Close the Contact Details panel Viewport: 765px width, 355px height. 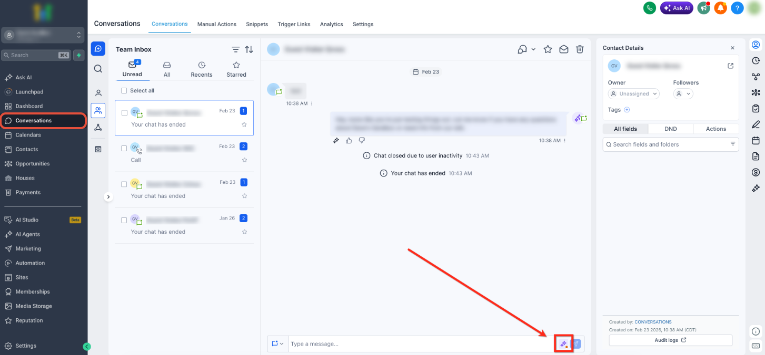[x=732, y=48]
